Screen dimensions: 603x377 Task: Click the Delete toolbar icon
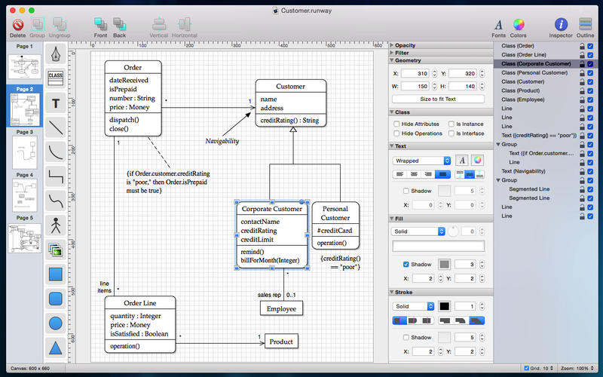pos(17,26)
